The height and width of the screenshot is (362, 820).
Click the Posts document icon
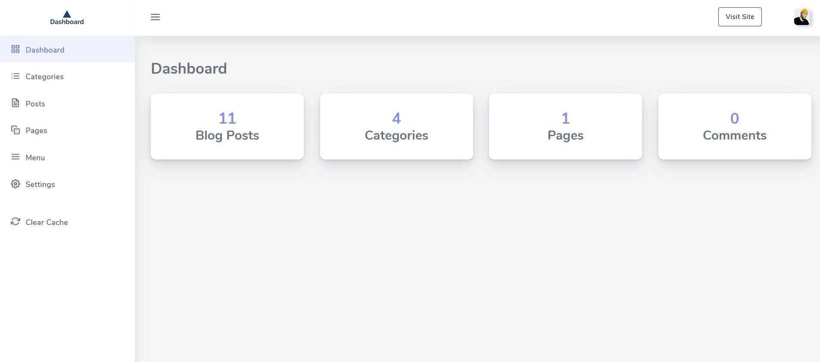16,103
